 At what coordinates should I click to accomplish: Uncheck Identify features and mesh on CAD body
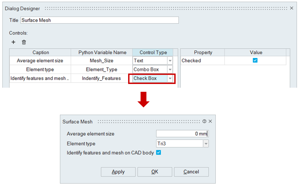pos(158,153)
